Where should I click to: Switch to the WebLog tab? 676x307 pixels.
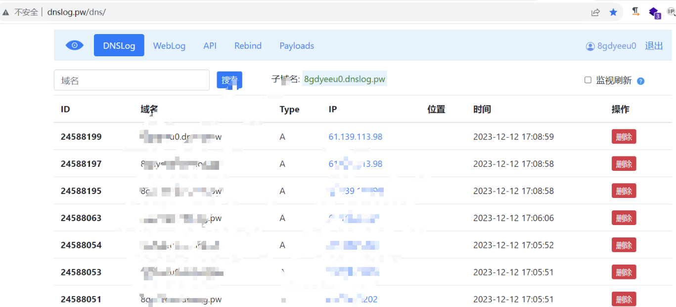coord(169,46)
